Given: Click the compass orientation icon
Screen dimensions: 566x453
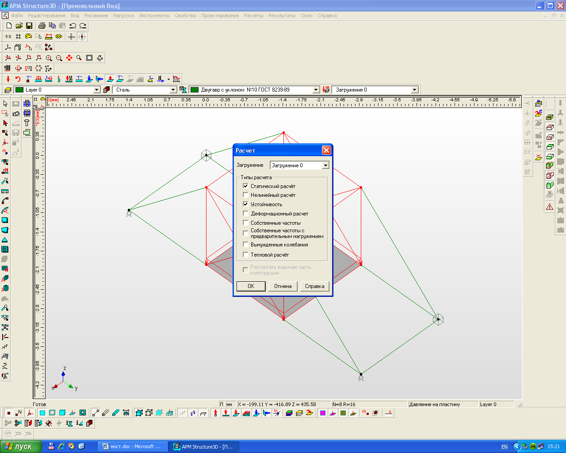Looking at the screenshot, I should pyautogui.click(x=82, y=37).
